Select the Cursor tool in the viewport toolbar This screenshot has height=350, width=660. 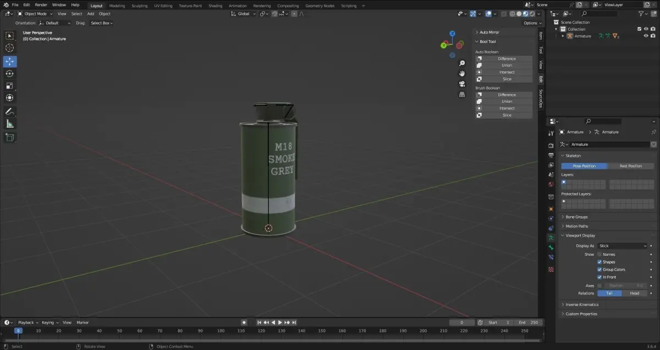10,48
